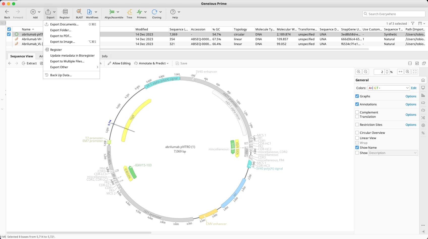This screenshot has height=239, width=428.
Task: Uncheck the Annotations checkbox
Action: tap(357, 104)
